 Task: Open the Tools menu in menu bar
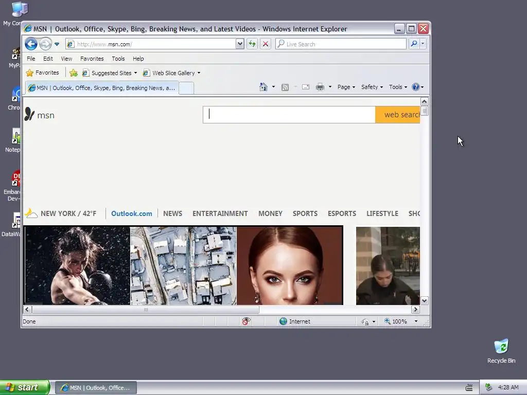(118, 59)
